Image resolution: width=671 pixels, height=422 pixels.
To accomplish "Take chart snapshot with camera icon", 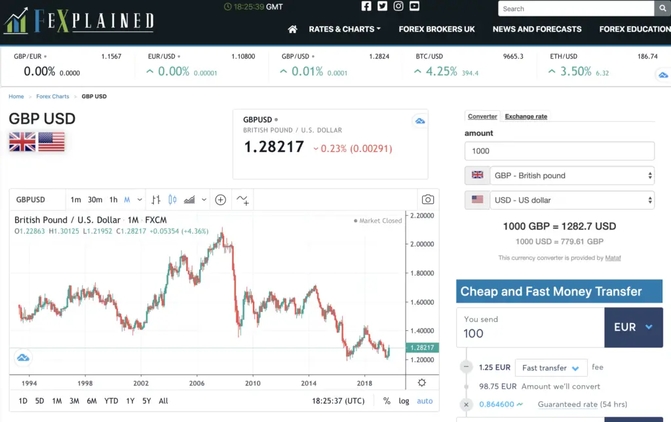I will pos(427,199).
